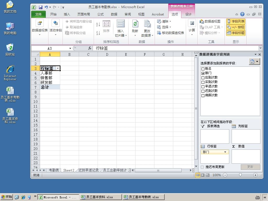Expand the formula bar

point(260,48)
